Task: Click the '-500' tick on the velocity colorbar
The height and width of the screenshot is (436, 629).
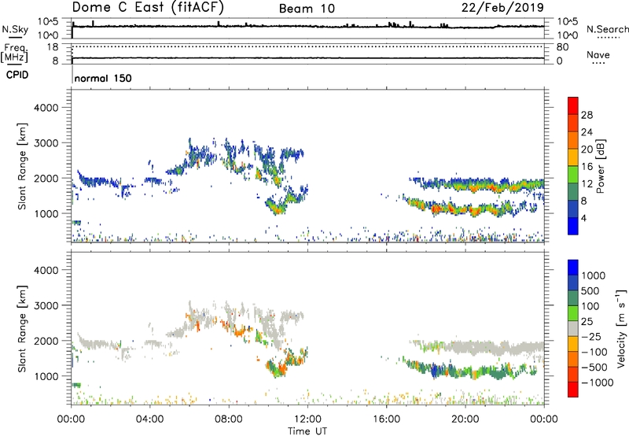Action: tap(594, 367)
